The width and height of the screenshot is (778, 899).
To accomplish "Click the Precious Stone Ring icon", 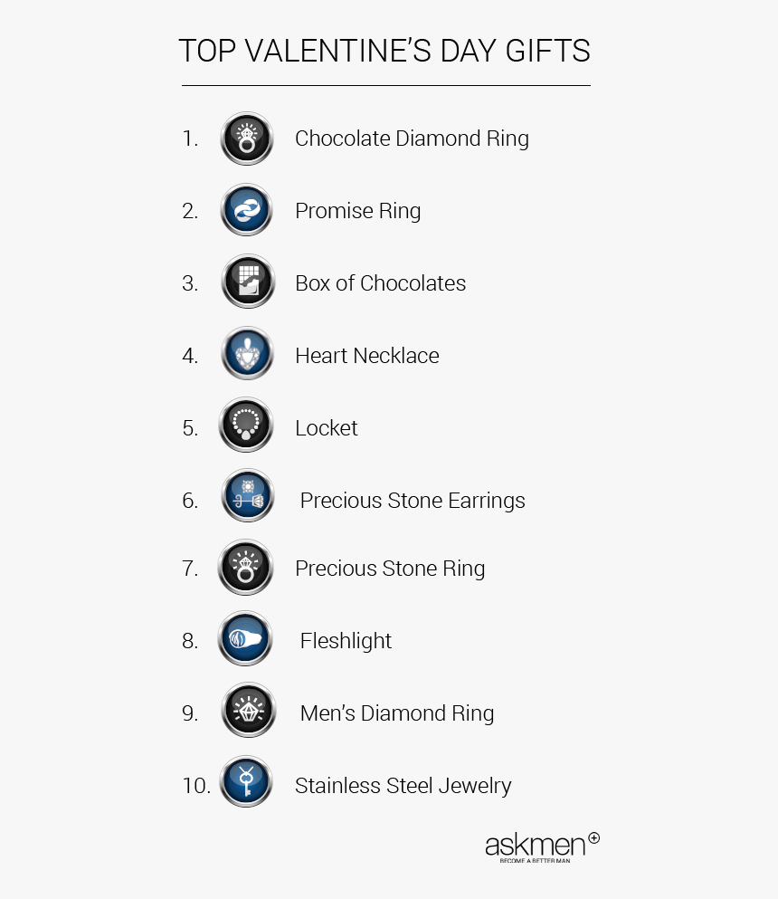I will click(245, 568).
